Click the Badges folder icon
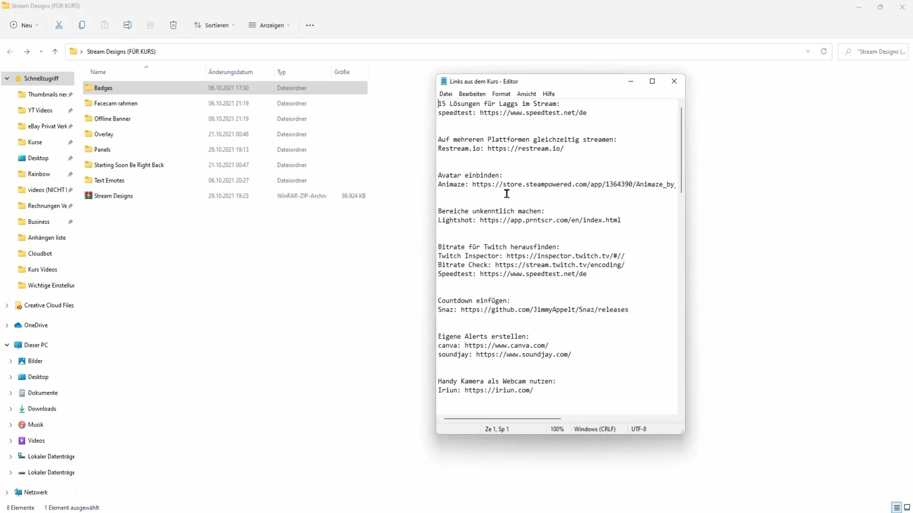The height and width of the screenshot is (513, 913). [88, 88]
